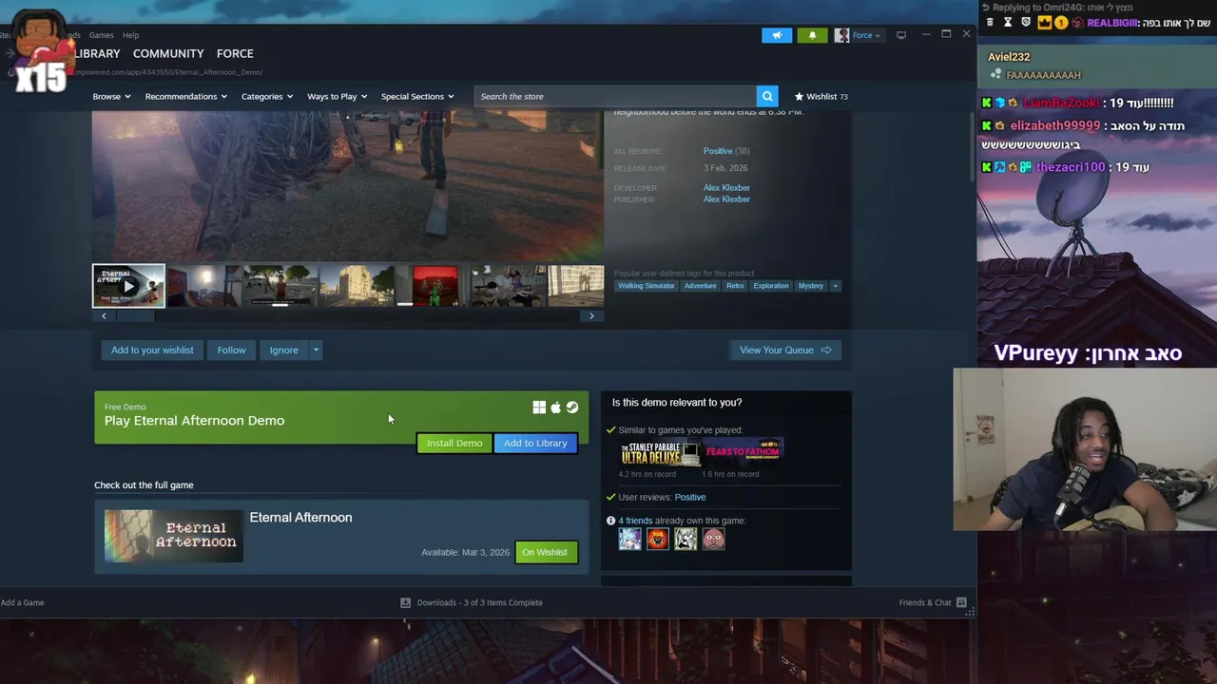Open the Games menu
Viewport: 1217px width, 684px height.
click(x=102, y=35)
